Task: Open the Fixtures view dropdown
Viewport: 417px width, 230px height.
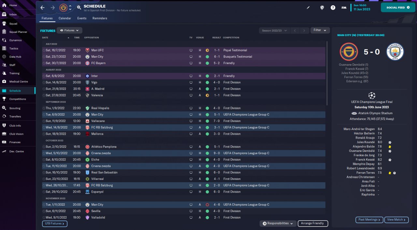Action: pos(69,30)
